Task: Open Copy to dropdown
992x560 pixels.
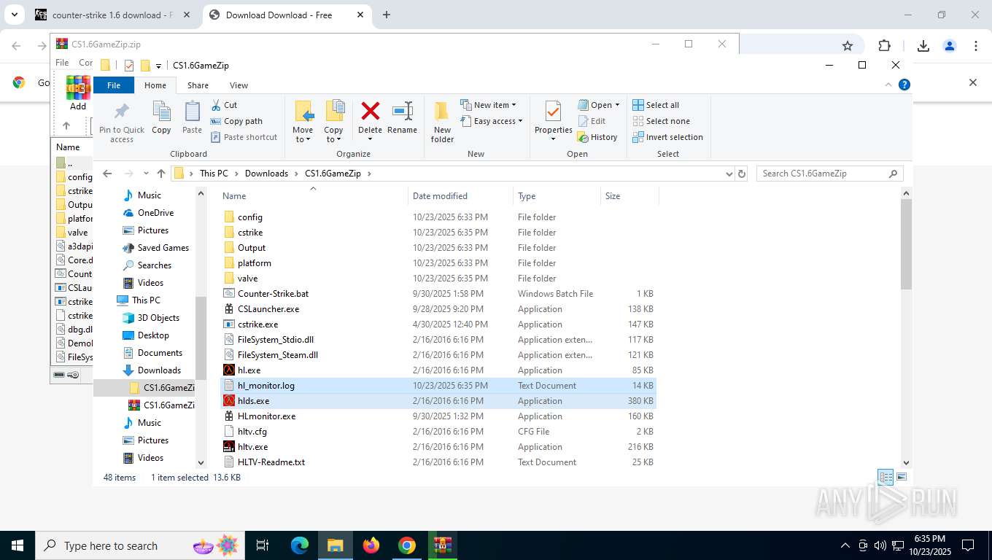Action: (333, 135)
